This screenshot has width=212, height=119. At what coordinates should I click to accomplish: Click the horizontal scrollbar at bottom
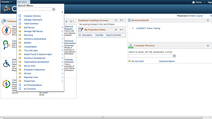coord(103,117)
